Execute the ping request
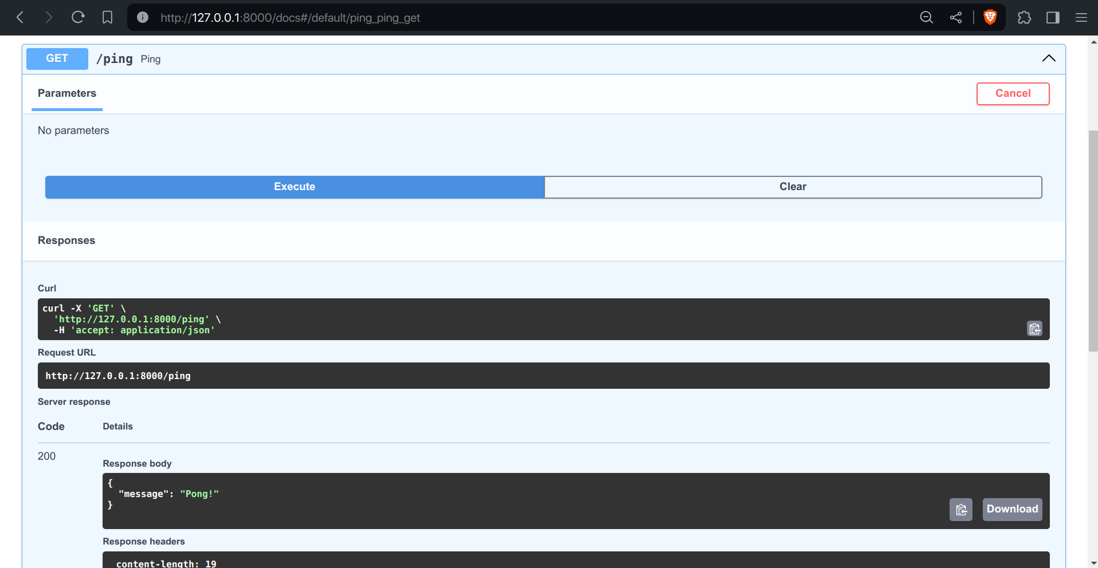 click(x=295, y=187)
